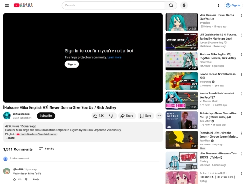Image resolution: width=246 pixels, height=184 pixels.
Task: Click BeardBear channel name
Action: coord(205,141)
